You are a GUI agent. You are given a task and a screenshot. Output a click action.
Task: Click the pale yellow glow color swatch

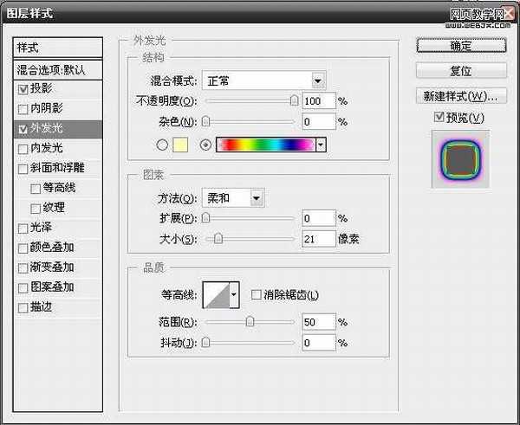(x=182, y=145)
